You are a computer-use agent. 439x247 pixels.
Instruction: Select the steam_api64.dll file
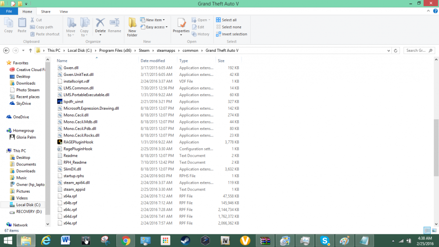76,183
